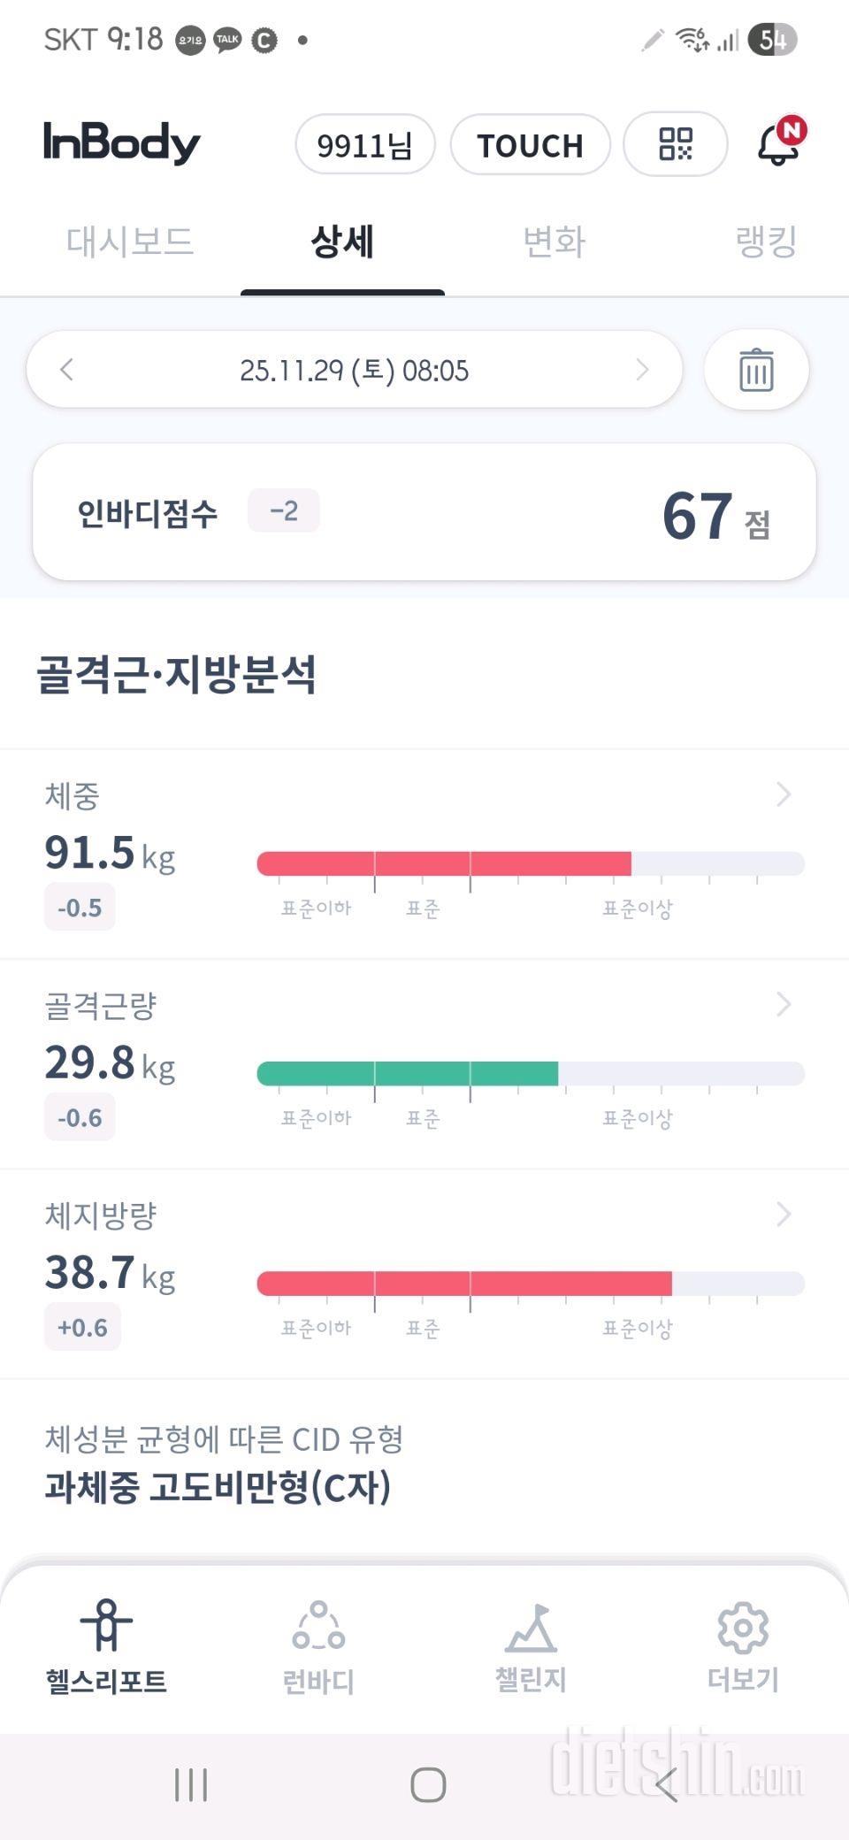Image resolution: width=849 pixels, height=1840 pixels.
Task: Switch to the 대시보드 tab
Action: point(130,241)
